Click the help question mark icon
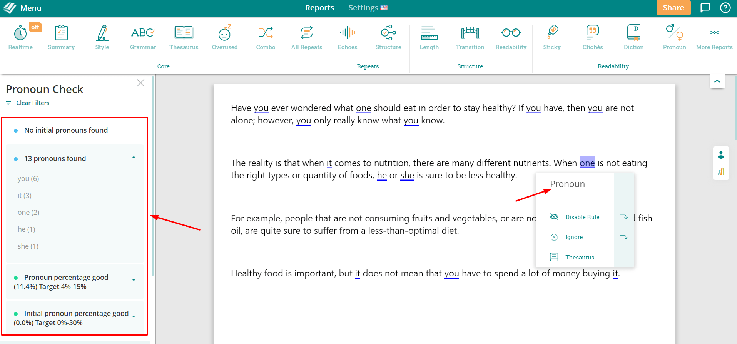Viewport: 737px width, 344px height. 725,8
